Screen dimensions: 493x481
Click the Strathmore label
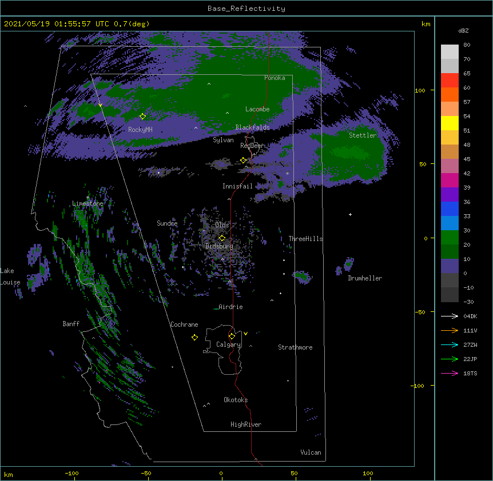295,347
